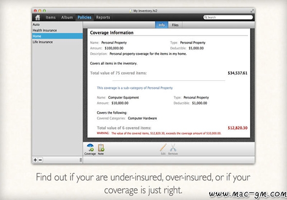Viewport: 287px width, 200px height.
Task: Click inside the Search field
Action: tap(228, 17)
